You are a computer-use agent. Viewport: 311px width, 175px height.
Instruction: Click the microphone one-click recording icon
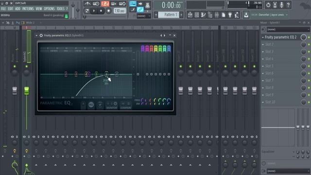click(281, 5)
